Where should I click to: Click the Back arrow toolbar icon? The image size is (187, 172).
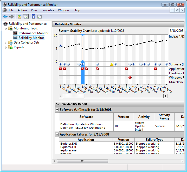point(5,16)
